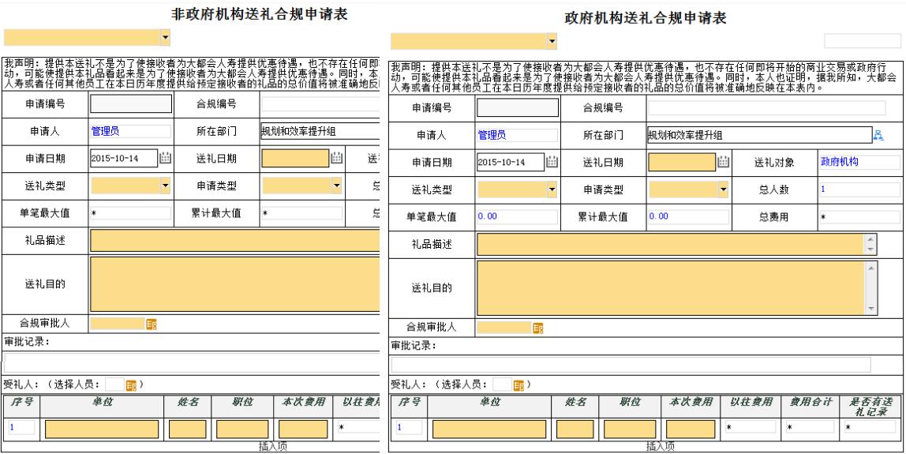This screenshot has height=454, width=906.
Task: Click the 所在部门 organization tree icon in the 政府机构 form
Action: pyautogui.click(x=879, y=135)
